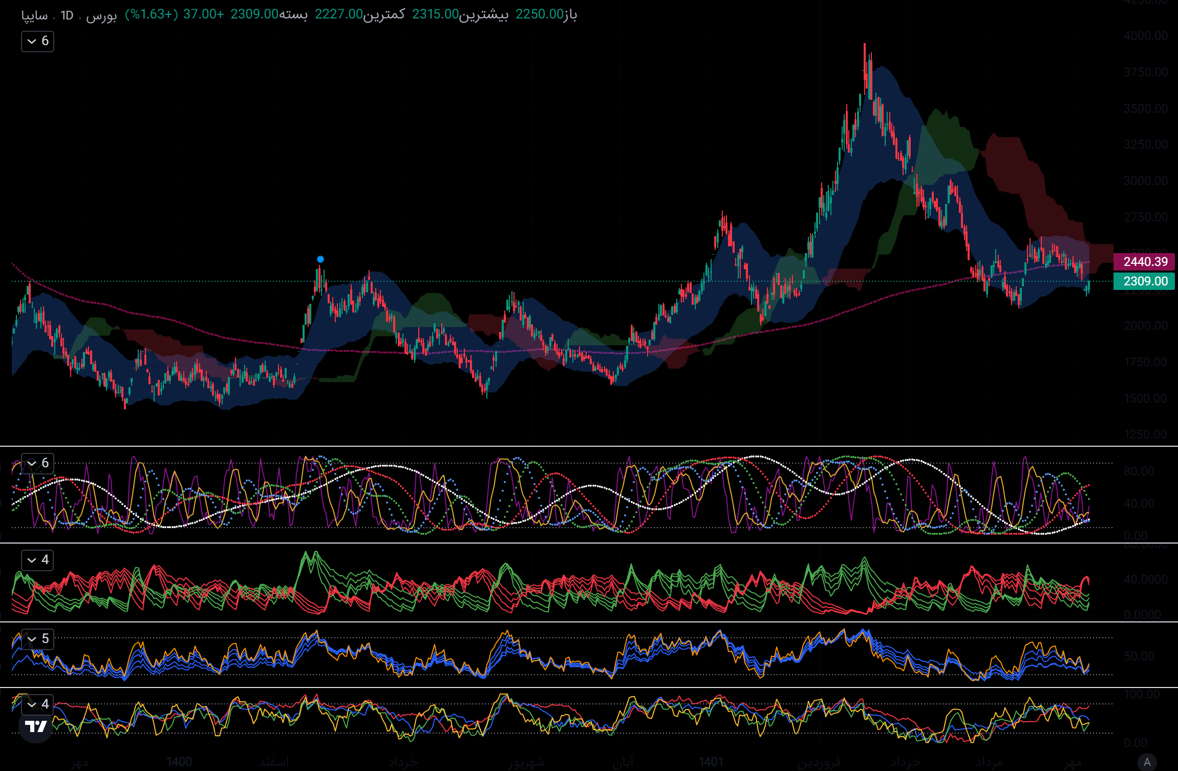Select the 2309.00 current price label

[x=1144, y=281]
